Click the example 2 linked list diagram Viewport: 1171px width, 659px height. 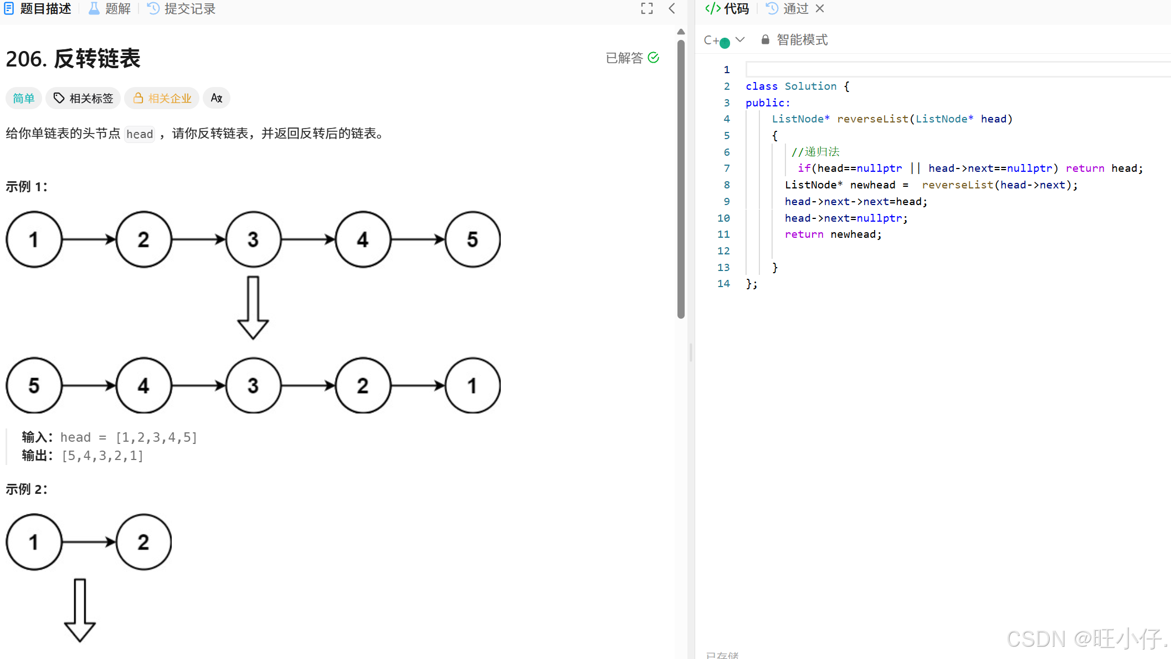coord(89,578)
